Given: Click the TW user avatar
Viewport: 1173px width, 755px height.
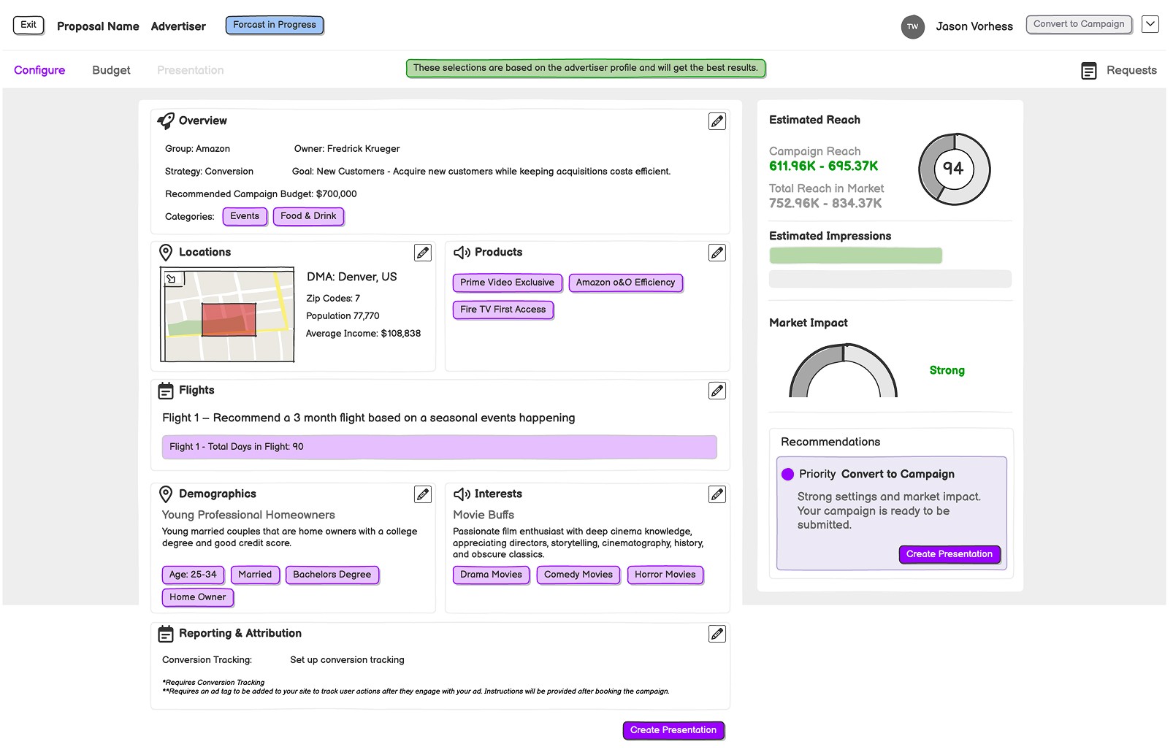Looking at the screenshot, I should tap(912, 27).
